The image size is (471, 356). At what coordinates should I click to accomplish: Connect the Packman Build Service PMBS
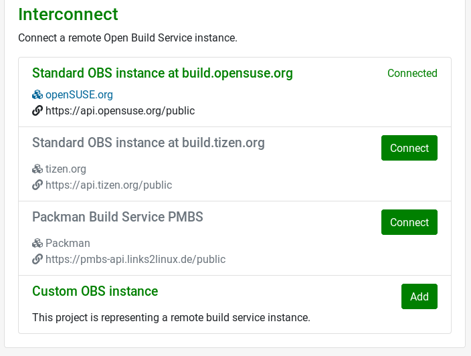pyautogui.click(x=409, y=222)
